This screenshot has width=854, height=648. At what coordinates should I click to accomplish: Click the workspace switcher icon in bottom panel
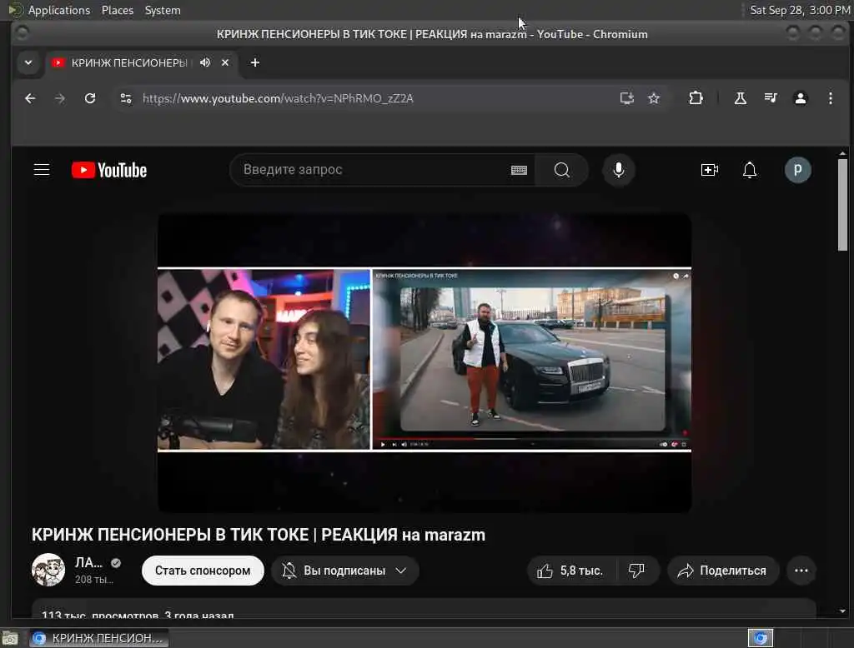761,638
